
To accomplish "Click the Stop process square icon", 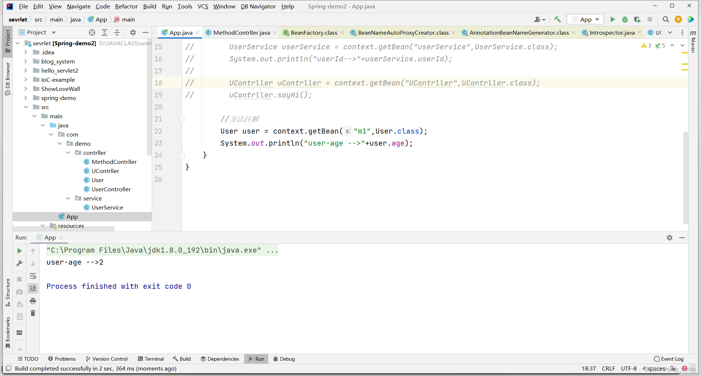I will pyautogui.click(x=649, y=19).
